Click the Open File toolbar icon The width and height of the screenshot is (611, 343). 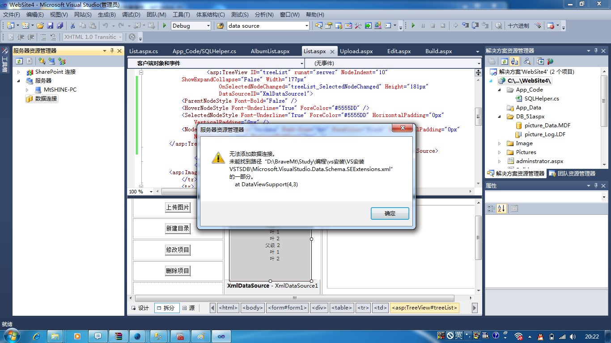coord(40,26)
